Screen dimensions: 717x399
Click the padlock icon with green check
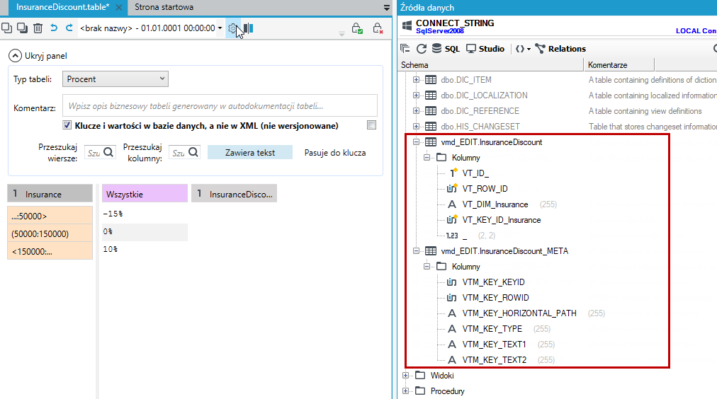(357, 28)
